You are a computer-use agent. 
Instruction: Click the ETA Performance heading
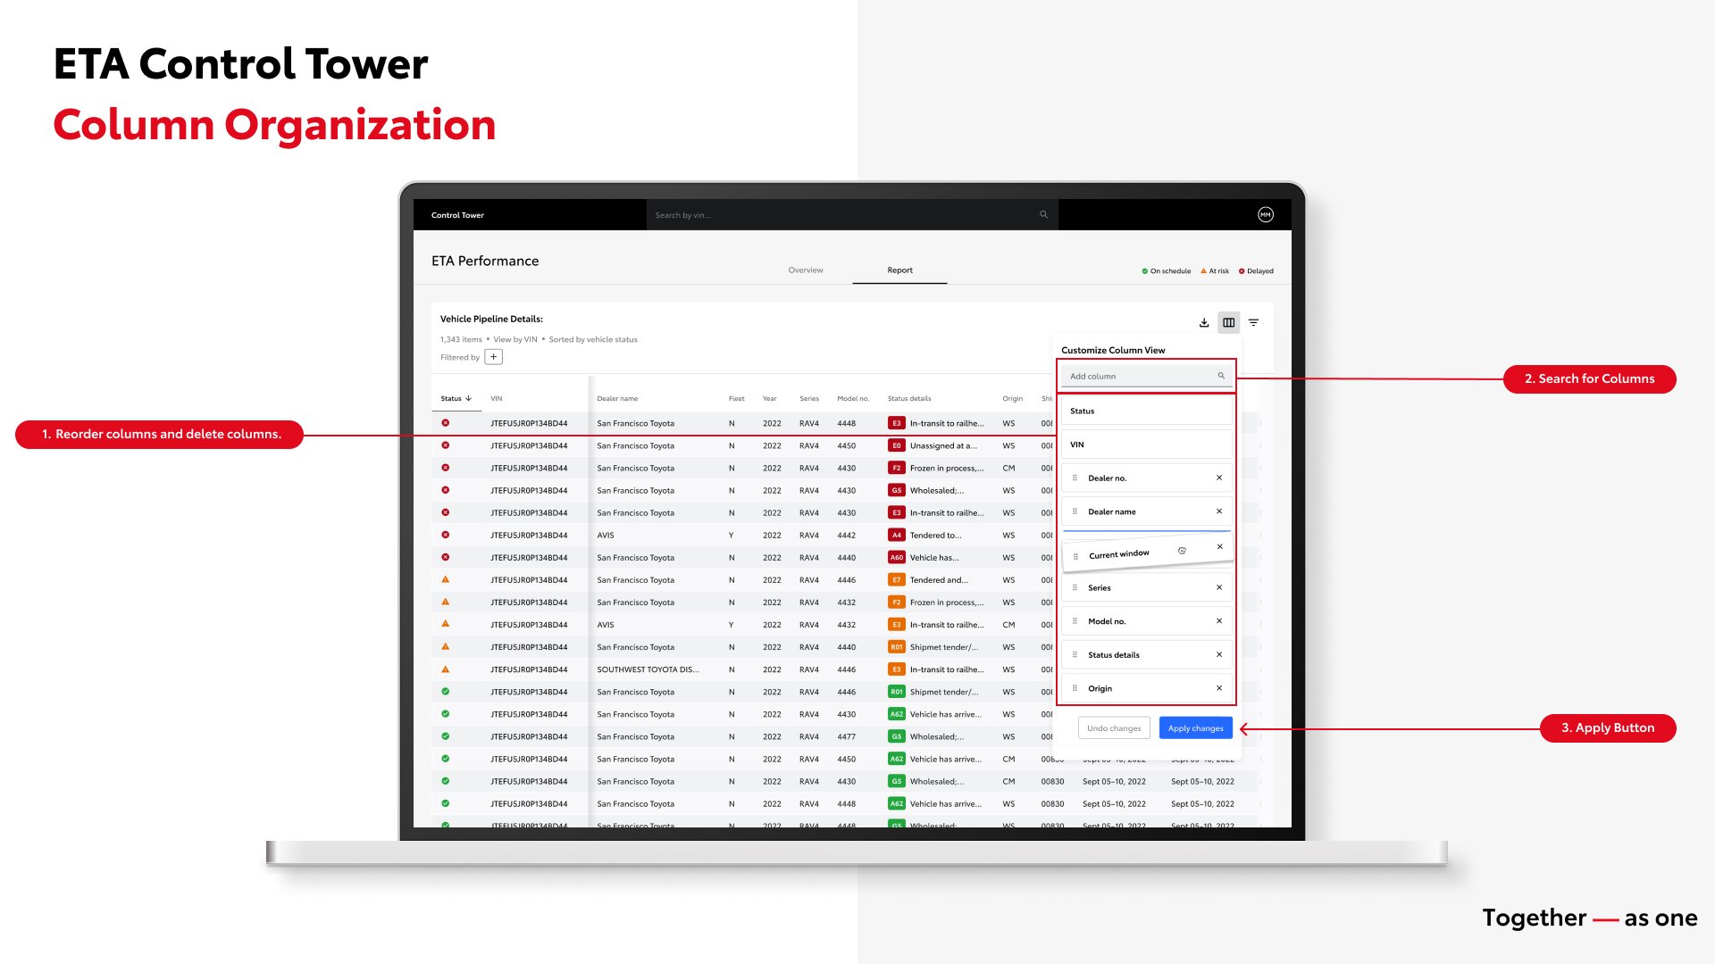point(485,262)
